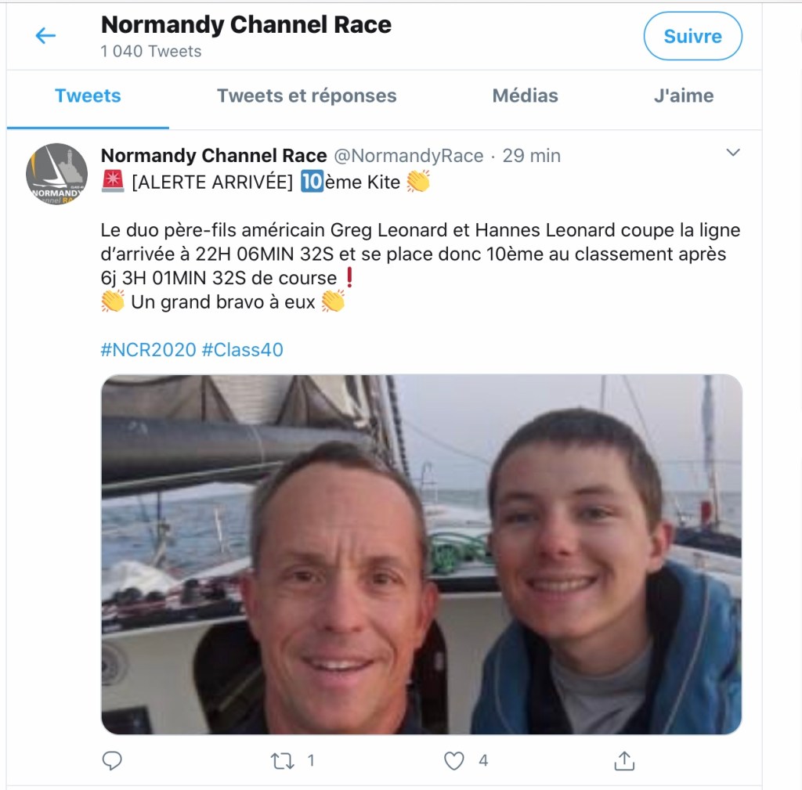Like the tweet with the heart icon
This screenshot has height=790, width=802.
pos(454,760)
